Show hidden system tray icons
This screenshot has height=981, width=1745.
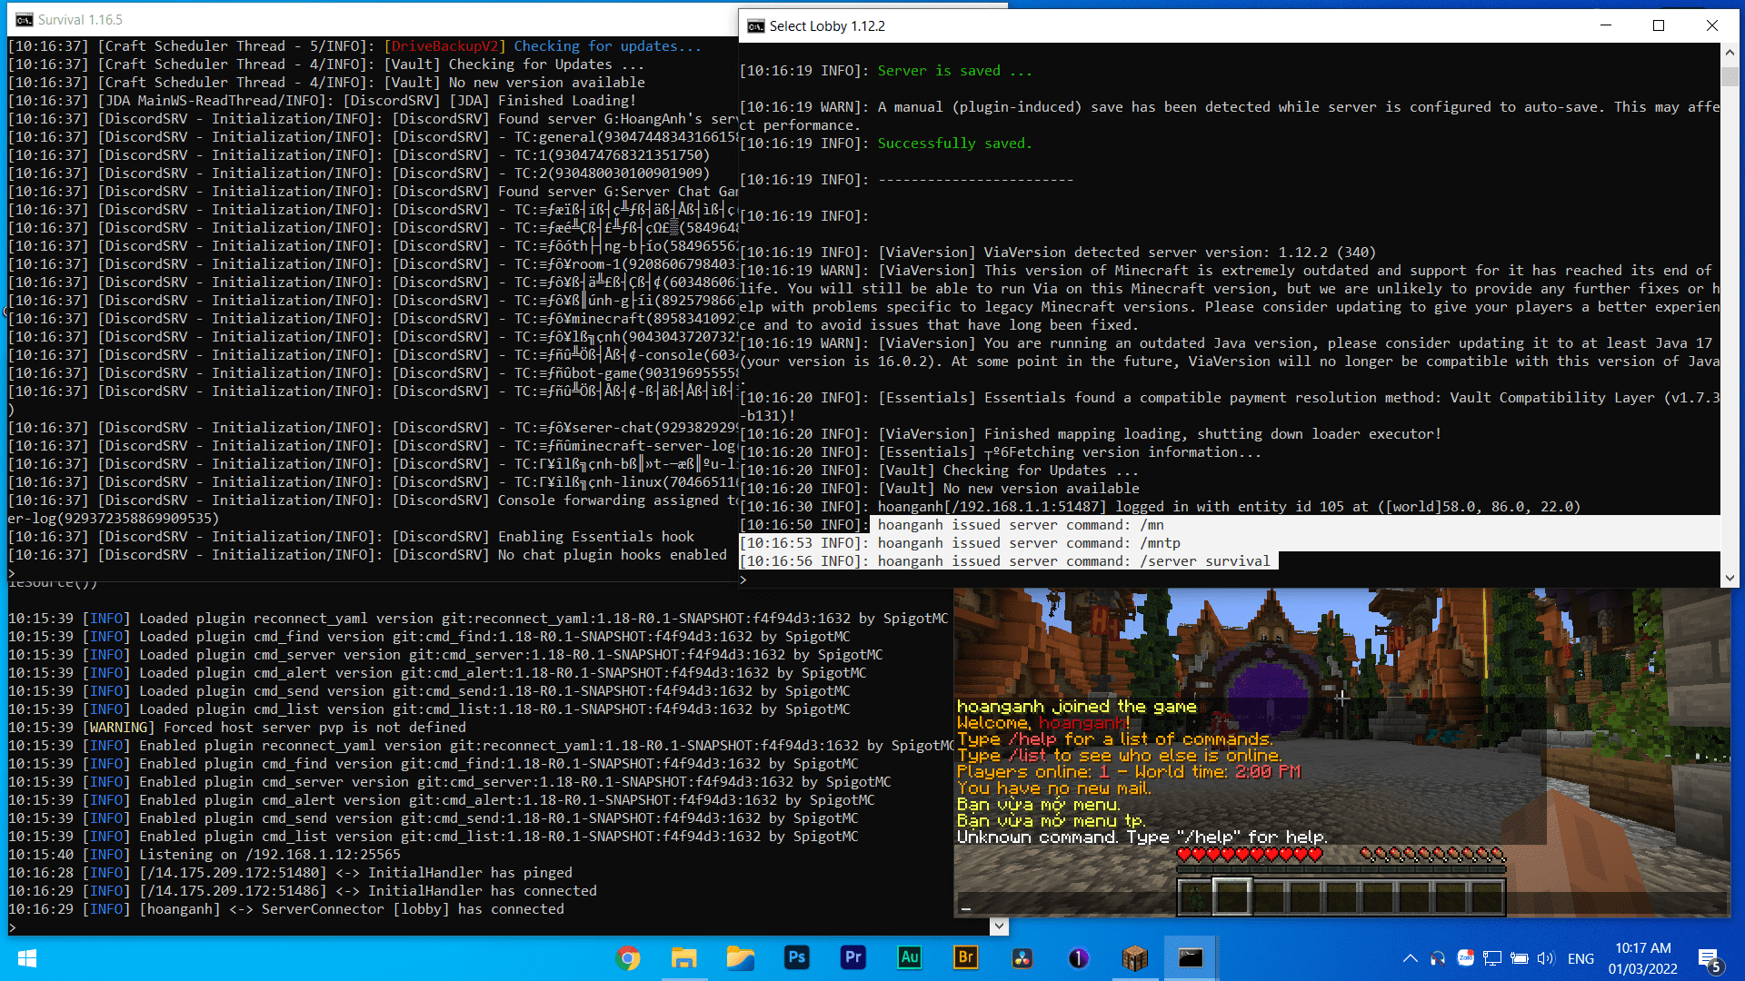[1410, 958]
